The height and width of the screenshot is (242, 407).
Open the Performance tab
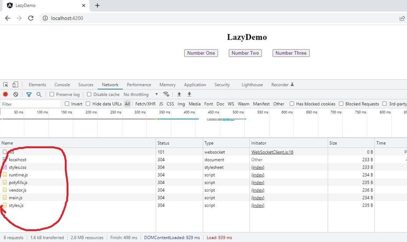[139, 85]
